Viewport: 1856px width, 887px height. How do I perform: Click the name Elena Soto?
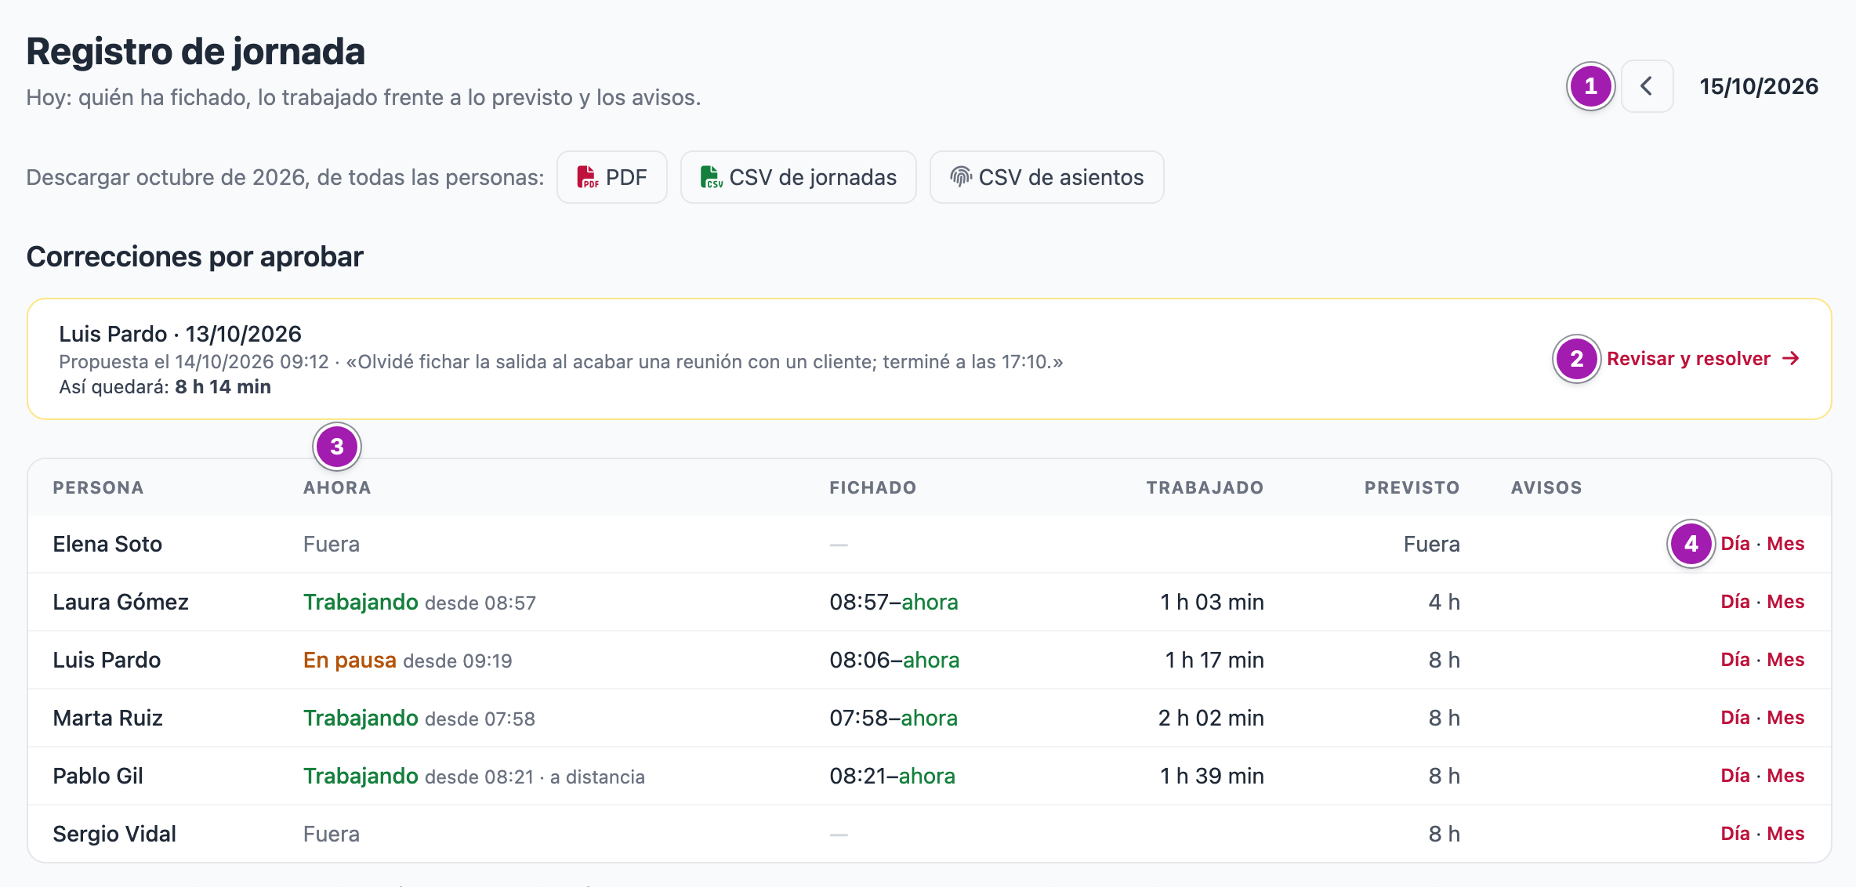(107, 544)
